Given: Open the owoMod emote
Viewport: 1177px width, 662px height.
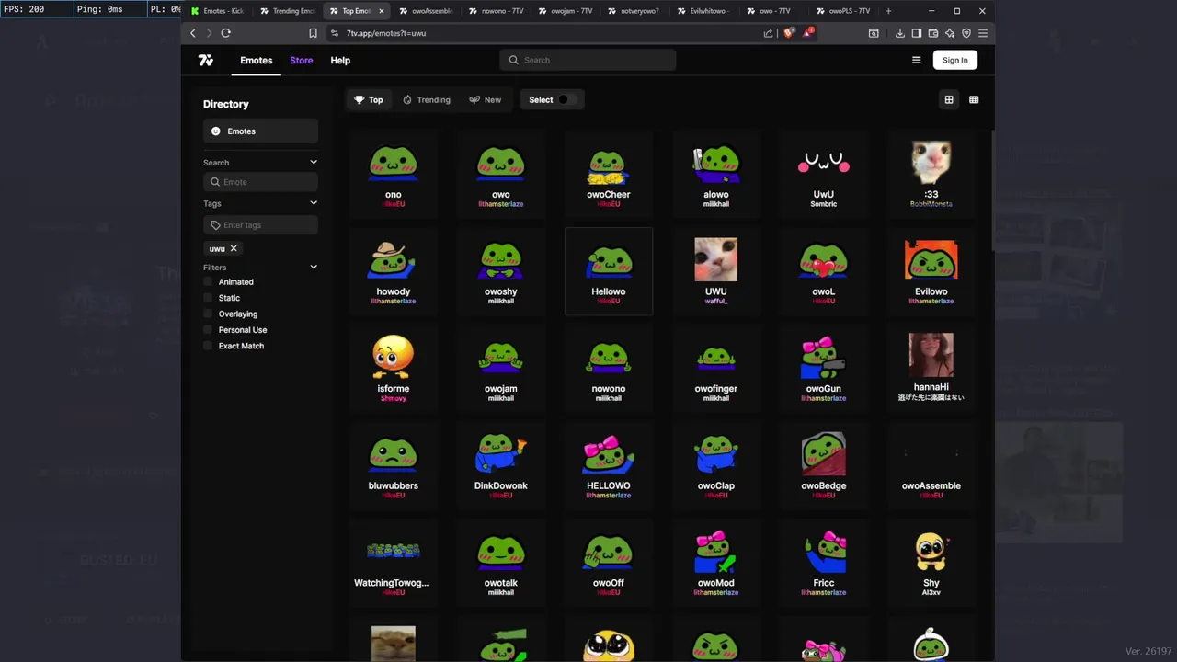Looking at the screenshot, I should pyautogui.click(x=715, y=563).
